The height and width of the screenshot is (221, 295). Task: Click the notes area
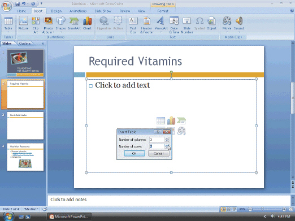pyautogui.click(x=169, y=200)
